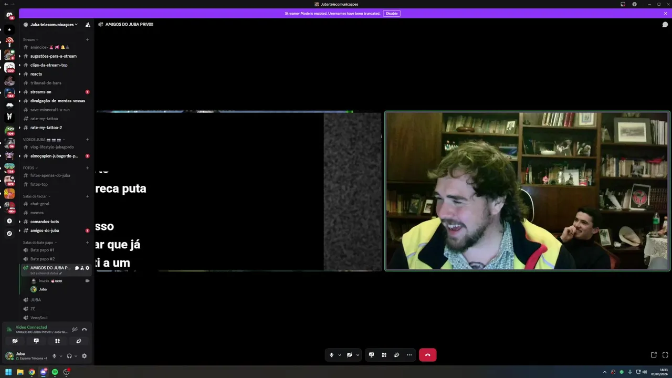The width and height of the screenshot is (672, 378).
Task: Collapse Salas de teclar category
Action: point(36,196)
